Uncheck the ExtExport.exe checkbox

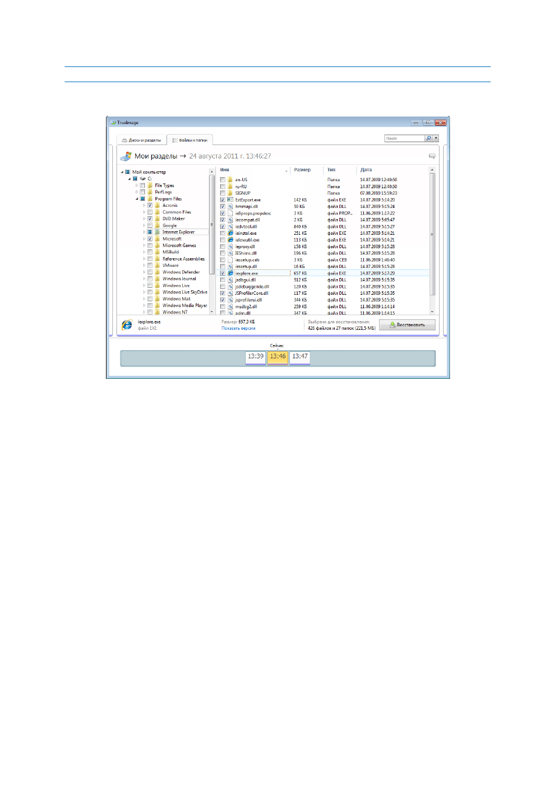[x=222, y=200]
